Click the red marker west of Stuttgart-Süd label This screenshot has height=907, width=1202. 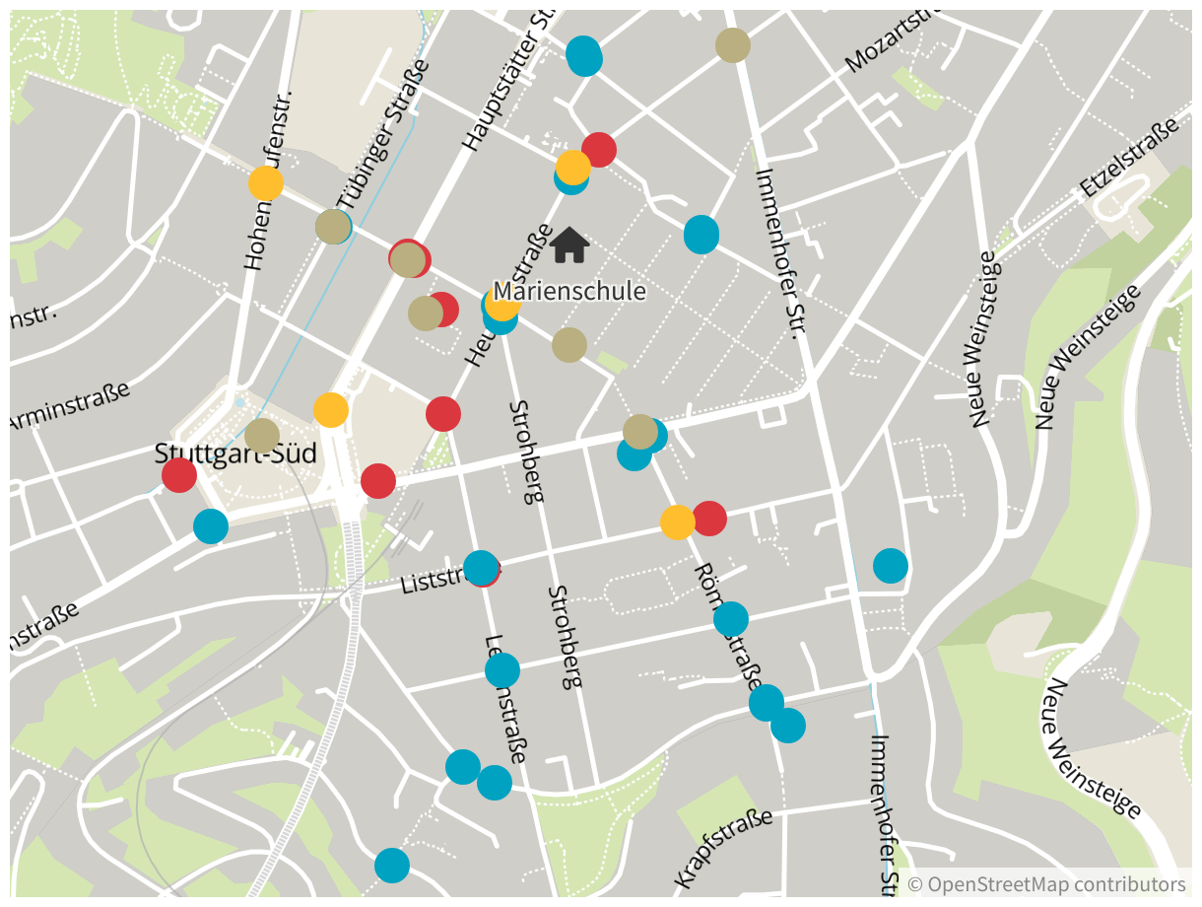(x=179, y=475)
